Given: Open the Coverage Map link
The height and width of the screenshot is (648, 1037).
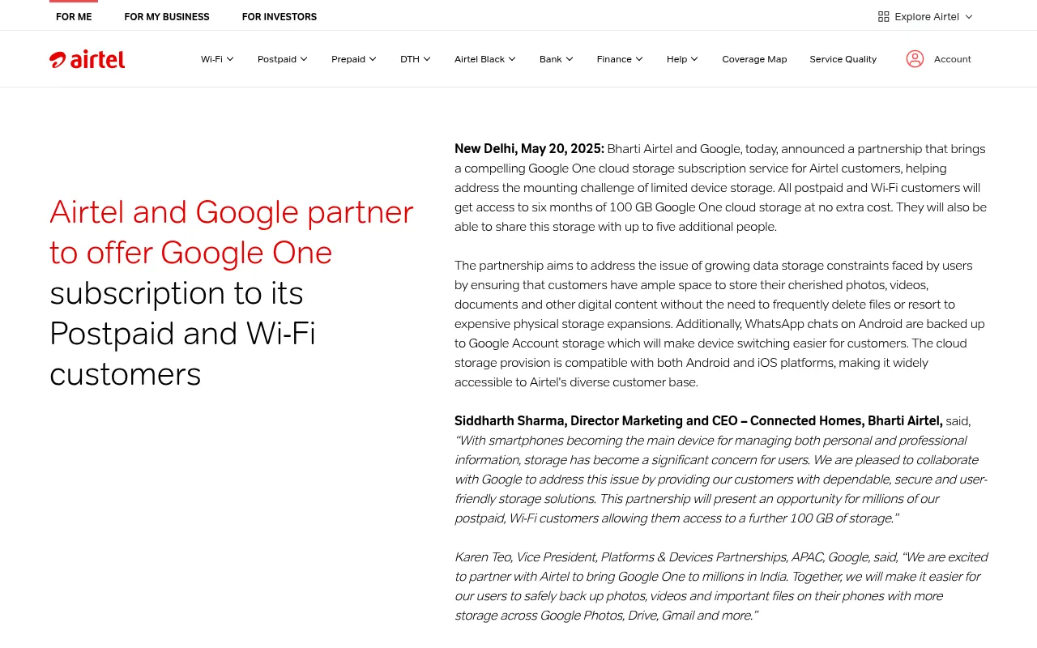Looking at the screenshot, I should pos(754,59).
